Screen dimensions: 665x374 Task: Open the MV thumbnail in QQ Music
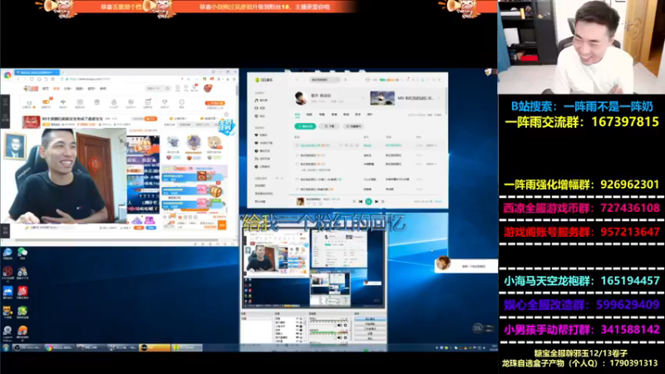coord(382,98)
